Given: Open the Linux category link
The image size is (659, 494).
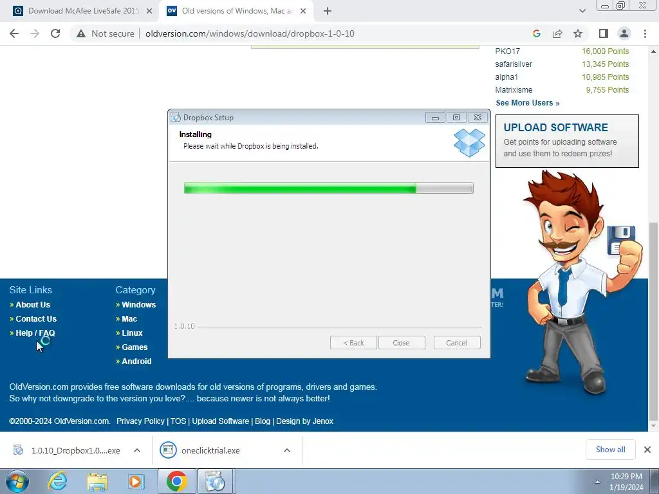Looking at the screenshot, I should click(x=132, y=333).
